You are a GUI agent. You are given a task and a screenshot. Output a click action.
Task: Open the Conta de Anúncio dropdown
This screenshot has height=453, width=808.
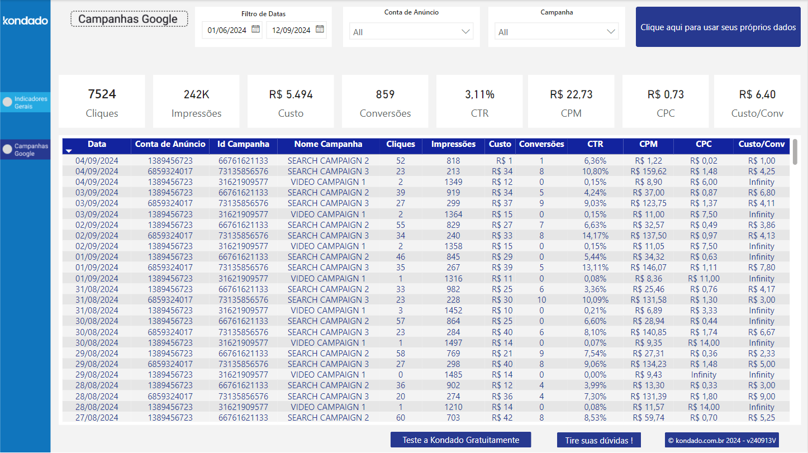(411, 31)
